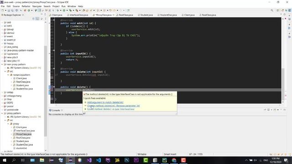Collapse the proxy pattern project
This screenshot has width=292, height=164.
[2, 113]
